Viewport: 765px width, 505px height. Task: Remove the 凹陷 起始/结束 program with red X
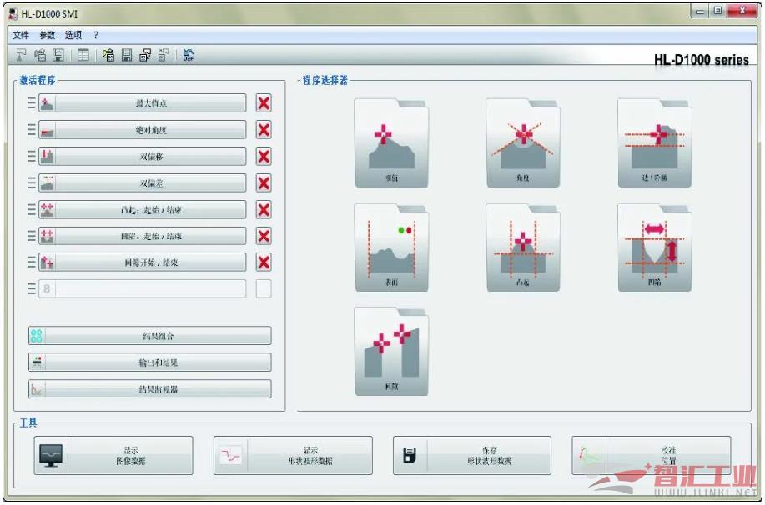pos(264,236)
